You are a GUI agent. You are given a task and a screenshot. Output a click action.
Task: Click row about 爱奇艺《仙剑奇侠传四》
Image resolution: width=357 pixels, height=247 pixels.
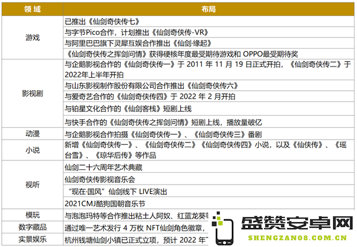coord(209,97)
